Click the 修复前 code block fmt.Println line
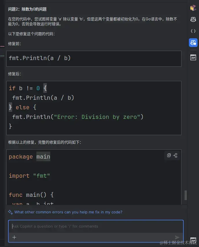This screenshot has width=199, height=247. 40,58
